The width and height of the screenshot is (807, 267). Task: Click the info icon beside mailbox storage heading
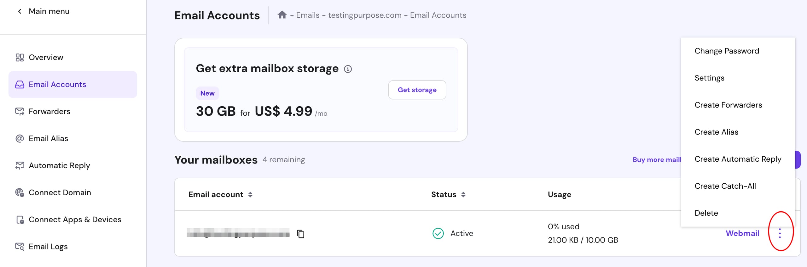tap(348, 69)
